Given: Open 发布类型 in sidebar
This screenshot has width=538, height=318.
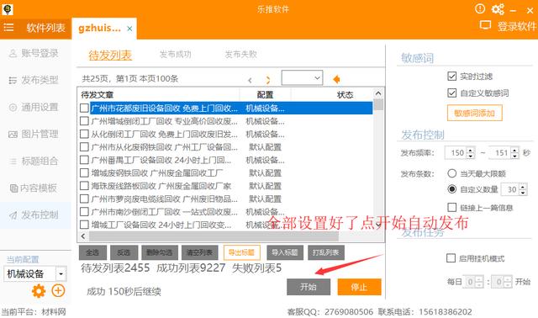Looking at the screenshot, I should pyautogui.click(x=34, y=80).
